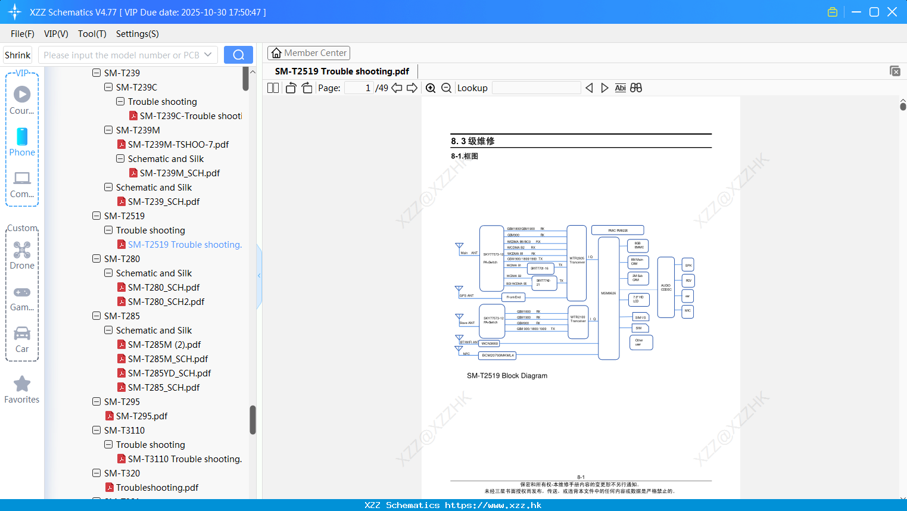The width and height of the screenshot is (907, 511).
Task: Open the VIP(V) menu
Action: tap(56, 34)
